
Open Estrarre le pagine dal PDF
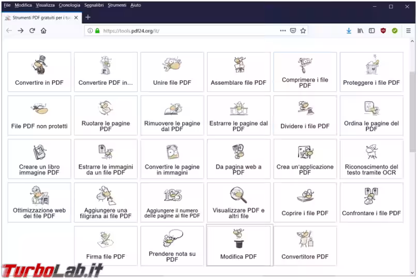[x=238, y=116]
